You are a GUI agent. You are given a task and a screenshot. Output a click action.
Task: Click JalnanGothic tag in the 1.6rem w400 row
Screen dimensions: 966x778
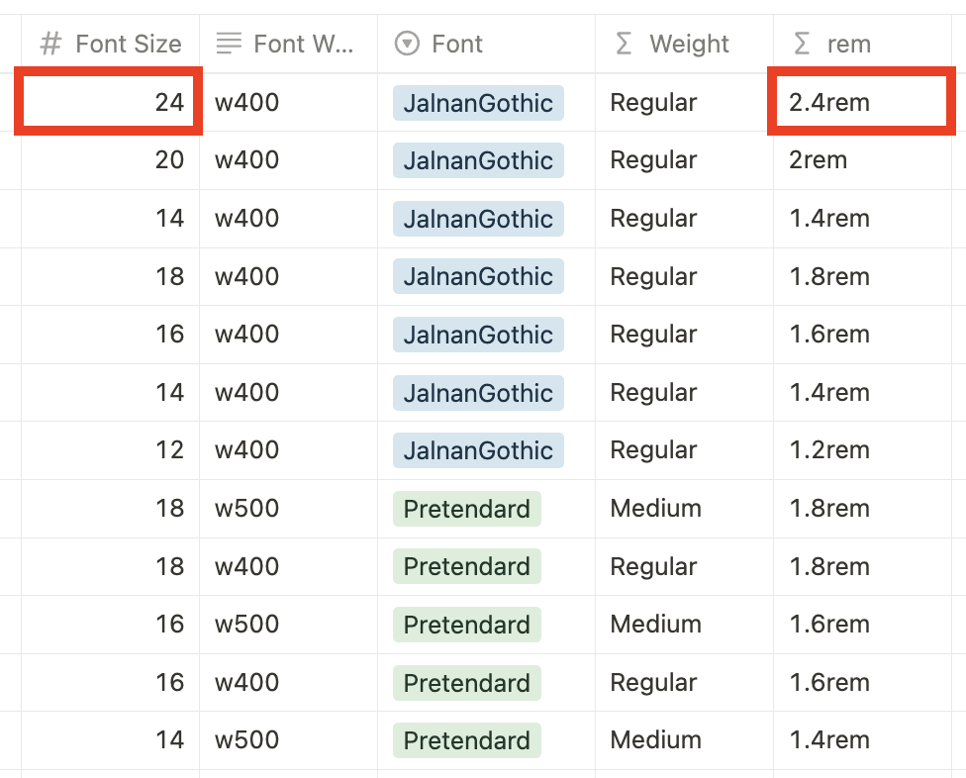coord(478,335)
